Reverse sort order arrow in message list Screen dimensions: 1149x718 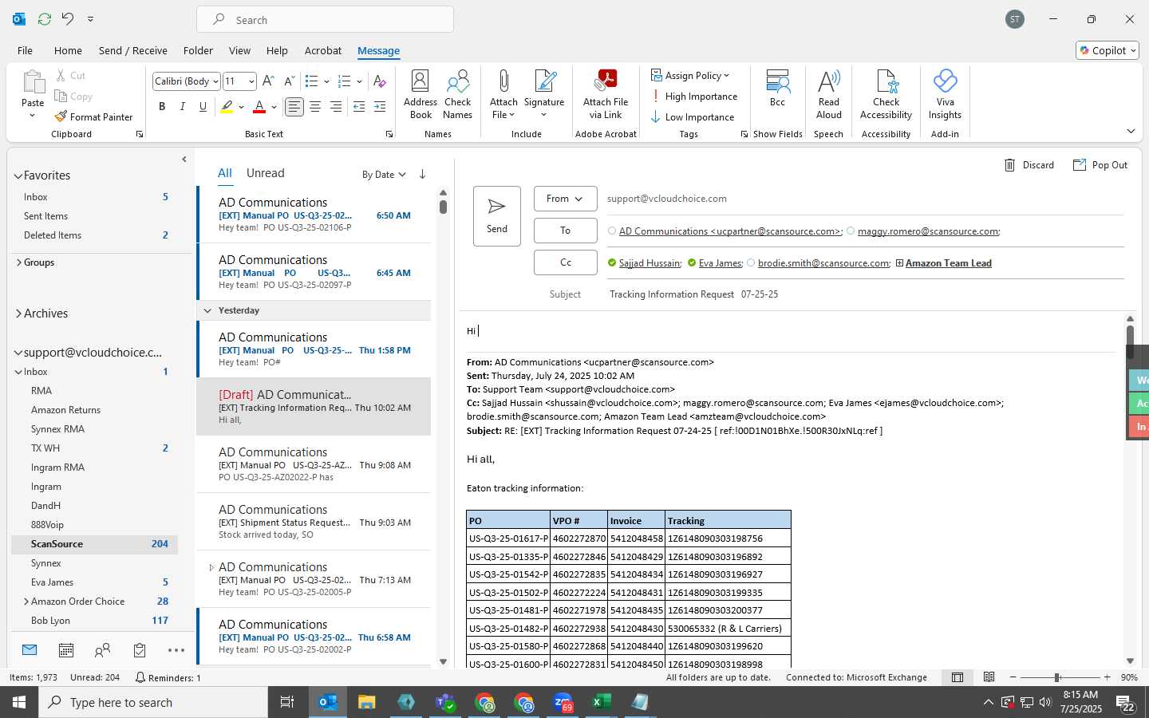click(x=422, y=174)
